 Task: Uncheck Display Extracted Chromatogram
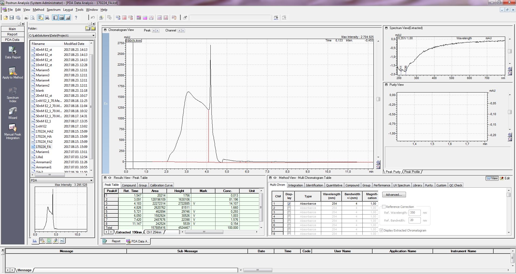click(x=381, y=230)
